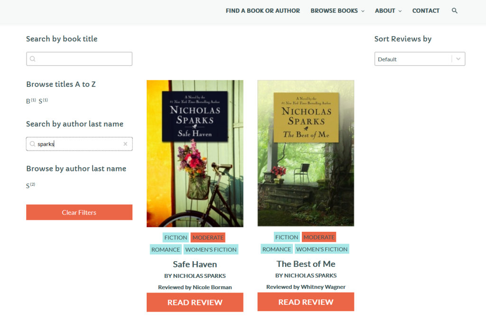Filter titles starting with letter S
This screenshot has width=486, height=331.
(41, 101)
